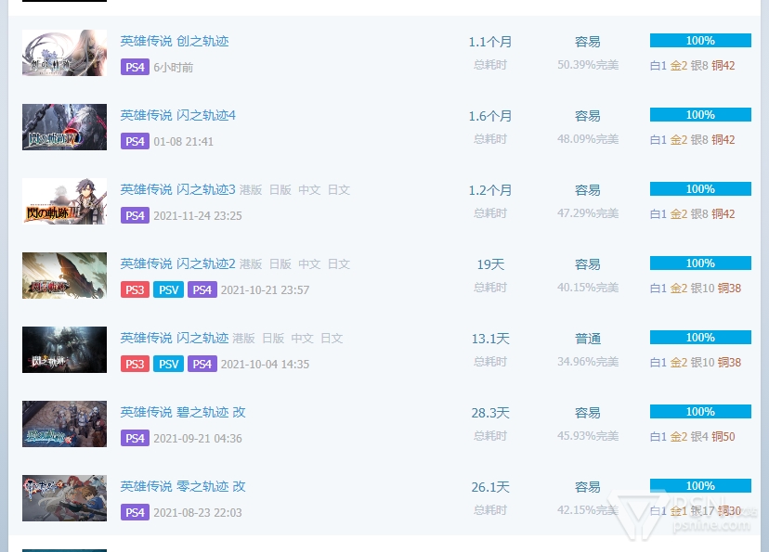The image size is (769, 552).
Task: Click the 闪之轨迹3 cover thumbnail
Action: click(64, 201)
